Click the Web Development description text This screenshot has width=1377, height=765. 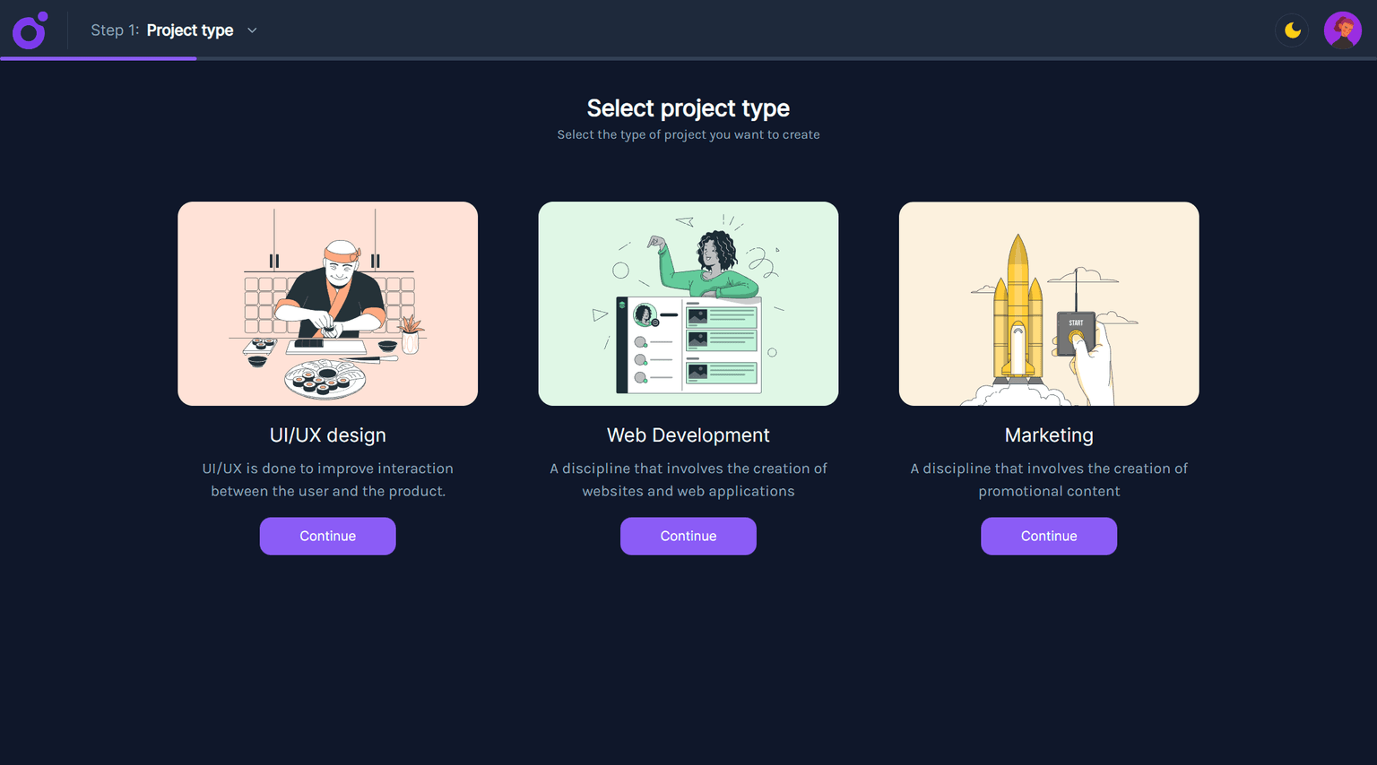(x=688, y=479)
